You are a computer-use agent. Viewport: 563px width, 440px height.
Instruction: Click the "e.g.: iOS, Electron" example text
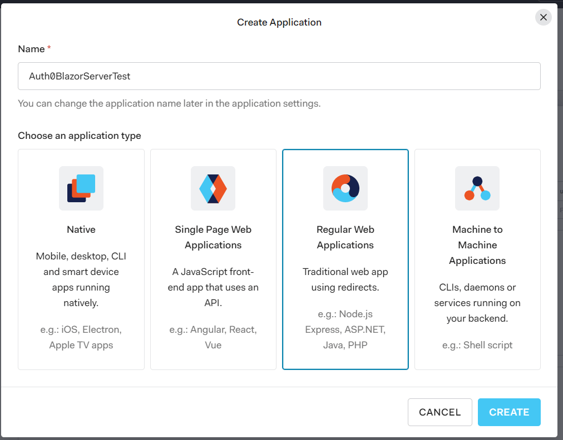[x=81, y=337]
